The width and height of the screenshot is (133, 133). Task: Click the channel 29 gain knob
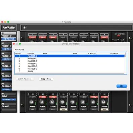tap(73, 102)
